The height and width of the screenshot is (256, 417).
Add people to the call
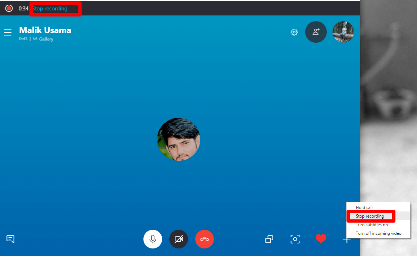pos(316,32)
